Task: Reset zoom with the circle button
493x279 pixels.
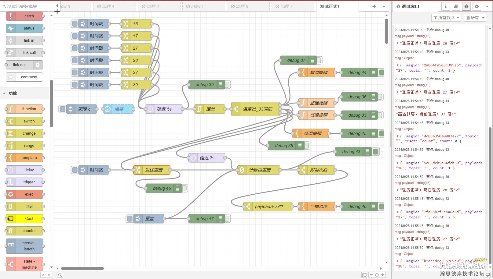Action: point(377,275)
